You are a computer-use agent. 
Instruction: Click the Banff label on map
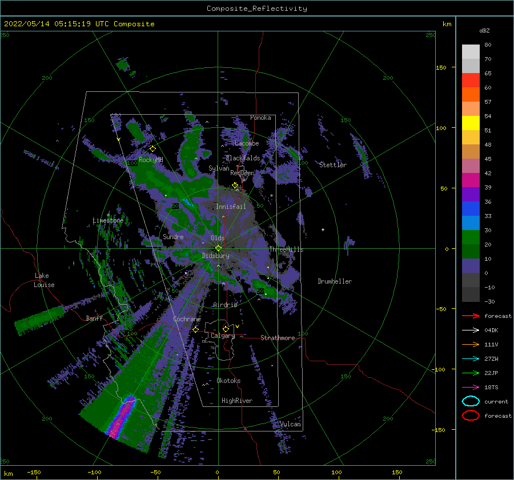(94, 318)
